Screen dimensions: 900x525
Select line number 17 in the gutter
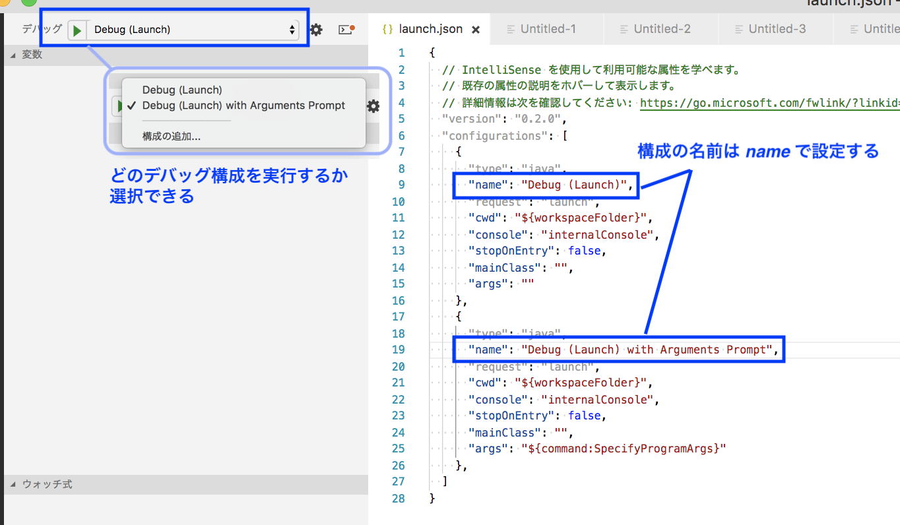coord(398,317)
